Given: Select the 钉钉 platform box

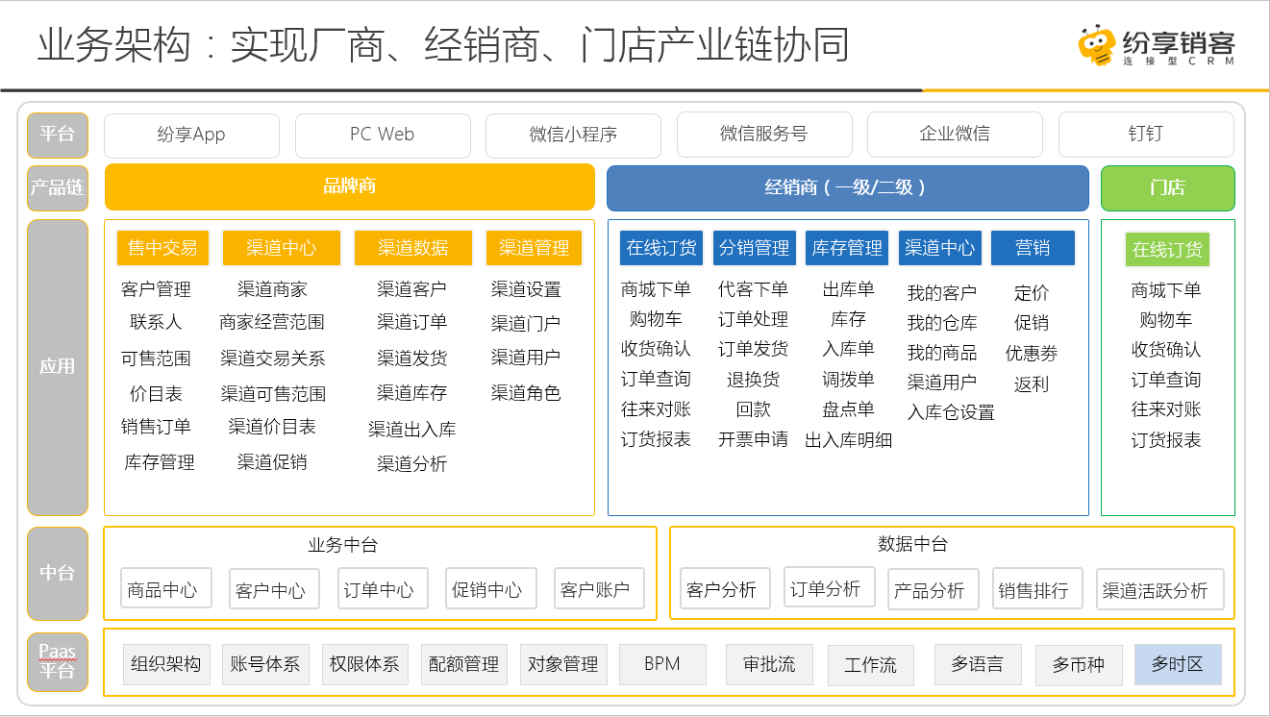Looking at the screenshot, I should click(x=1146, y=134).
